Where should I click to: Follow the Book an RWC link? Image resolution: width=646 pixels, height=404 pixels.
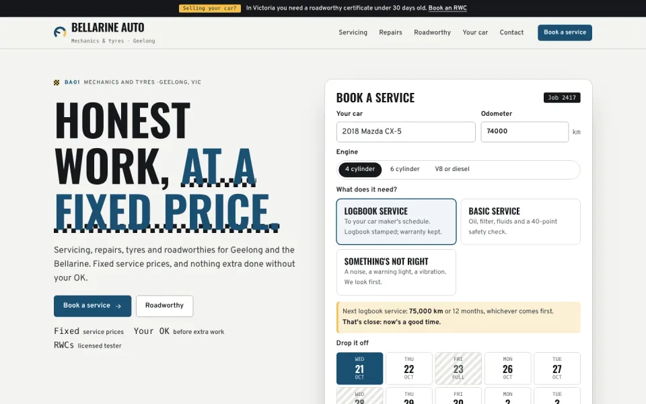point(447,8)
